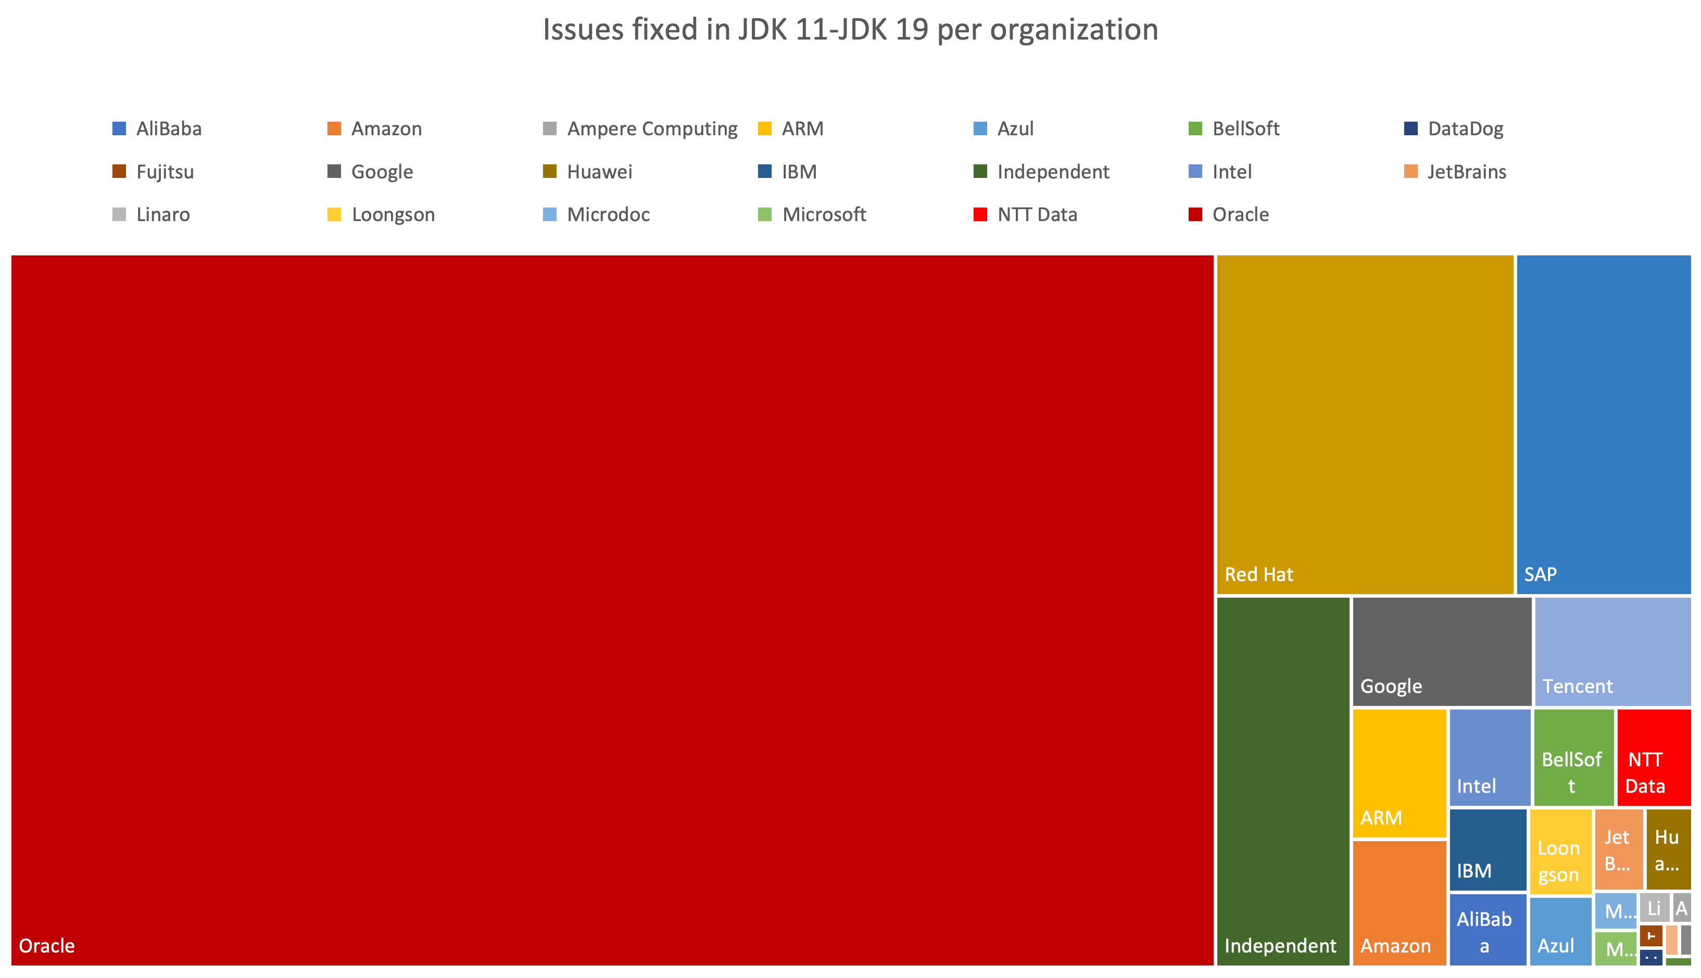Screen dimensions: 1701x978
Task: Select the BellSoft legend color swatch
Action: click(1195, 128)
